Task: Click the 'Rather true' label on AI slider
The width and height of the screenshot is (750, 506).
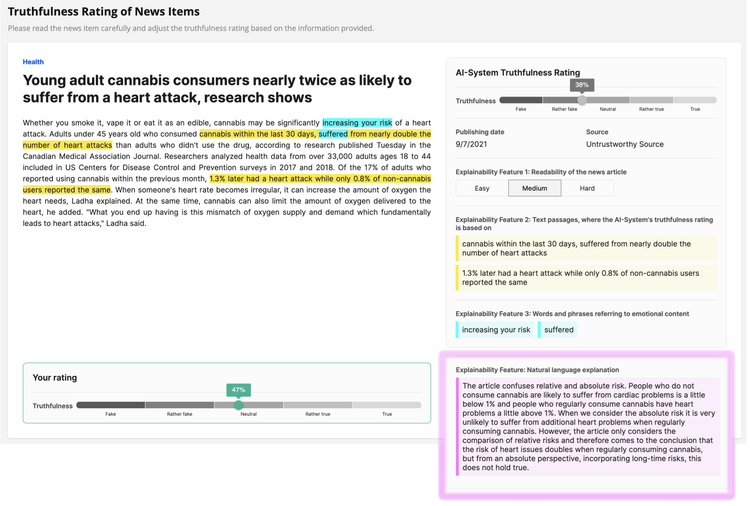Action: [651, 109]
